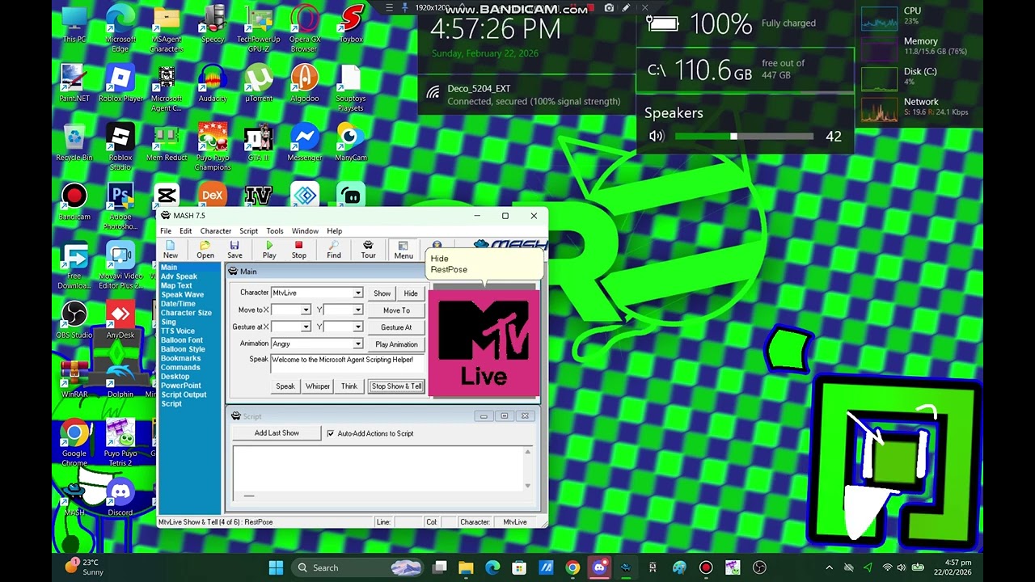Toggle Auto-Add Actions to Script checkbox
This screenshot has height=582, width=1035.
330,434
